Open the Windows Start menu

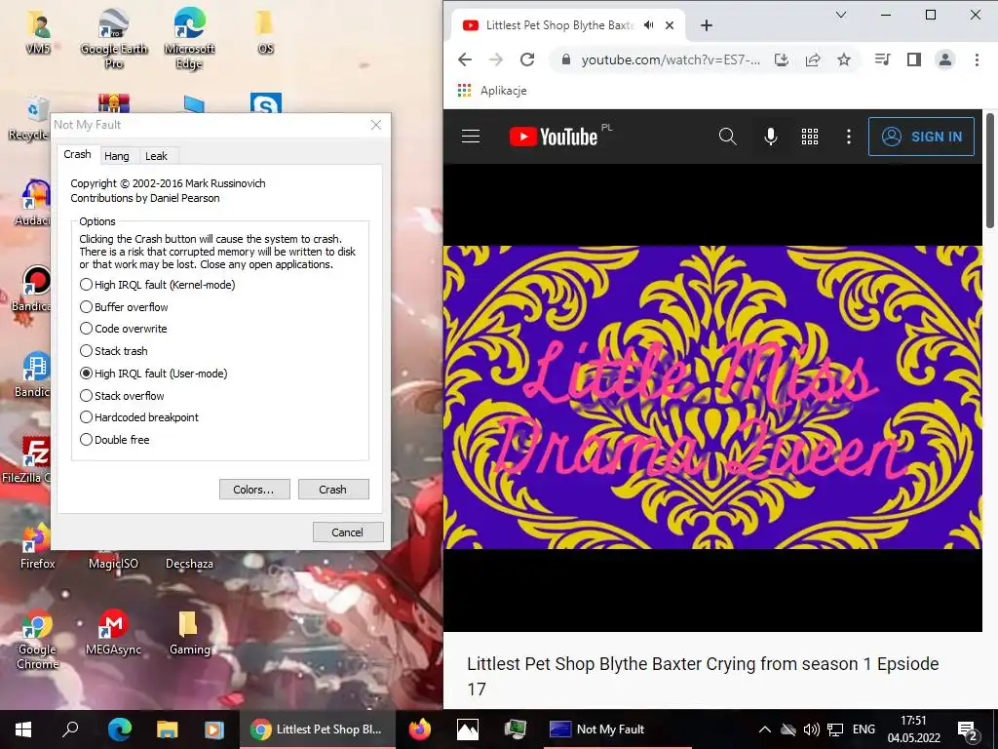23,729
